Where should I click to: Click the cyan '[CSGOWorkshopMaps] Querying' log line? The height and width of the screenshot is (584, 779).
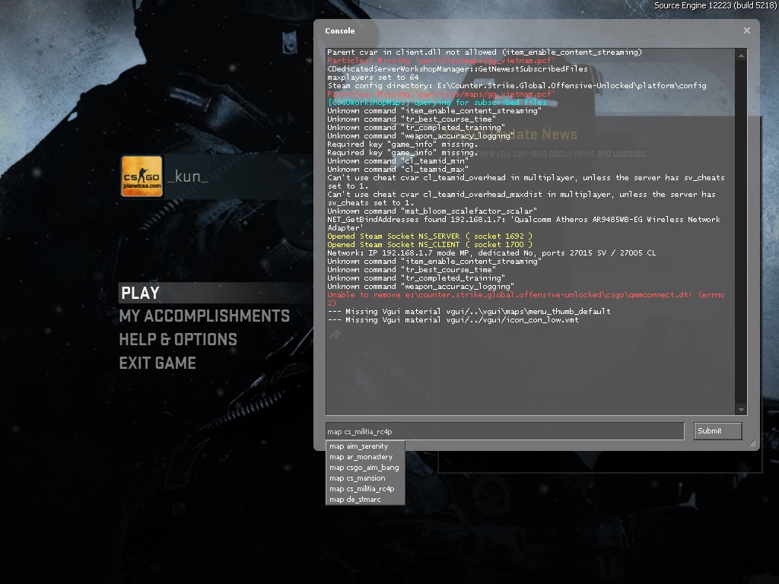click(437, 103)
